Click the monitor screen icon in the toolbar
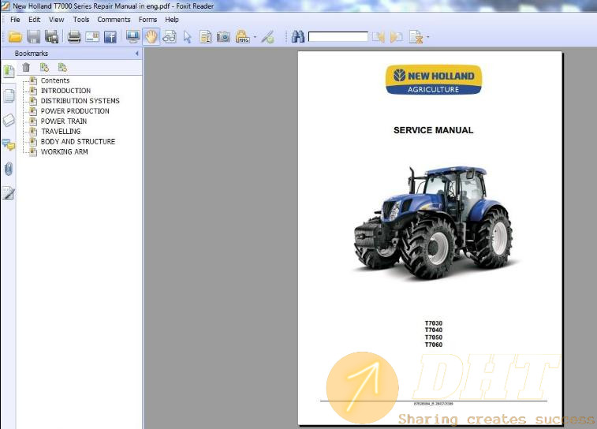Viewport: 597px width, 429px height. 132,37
